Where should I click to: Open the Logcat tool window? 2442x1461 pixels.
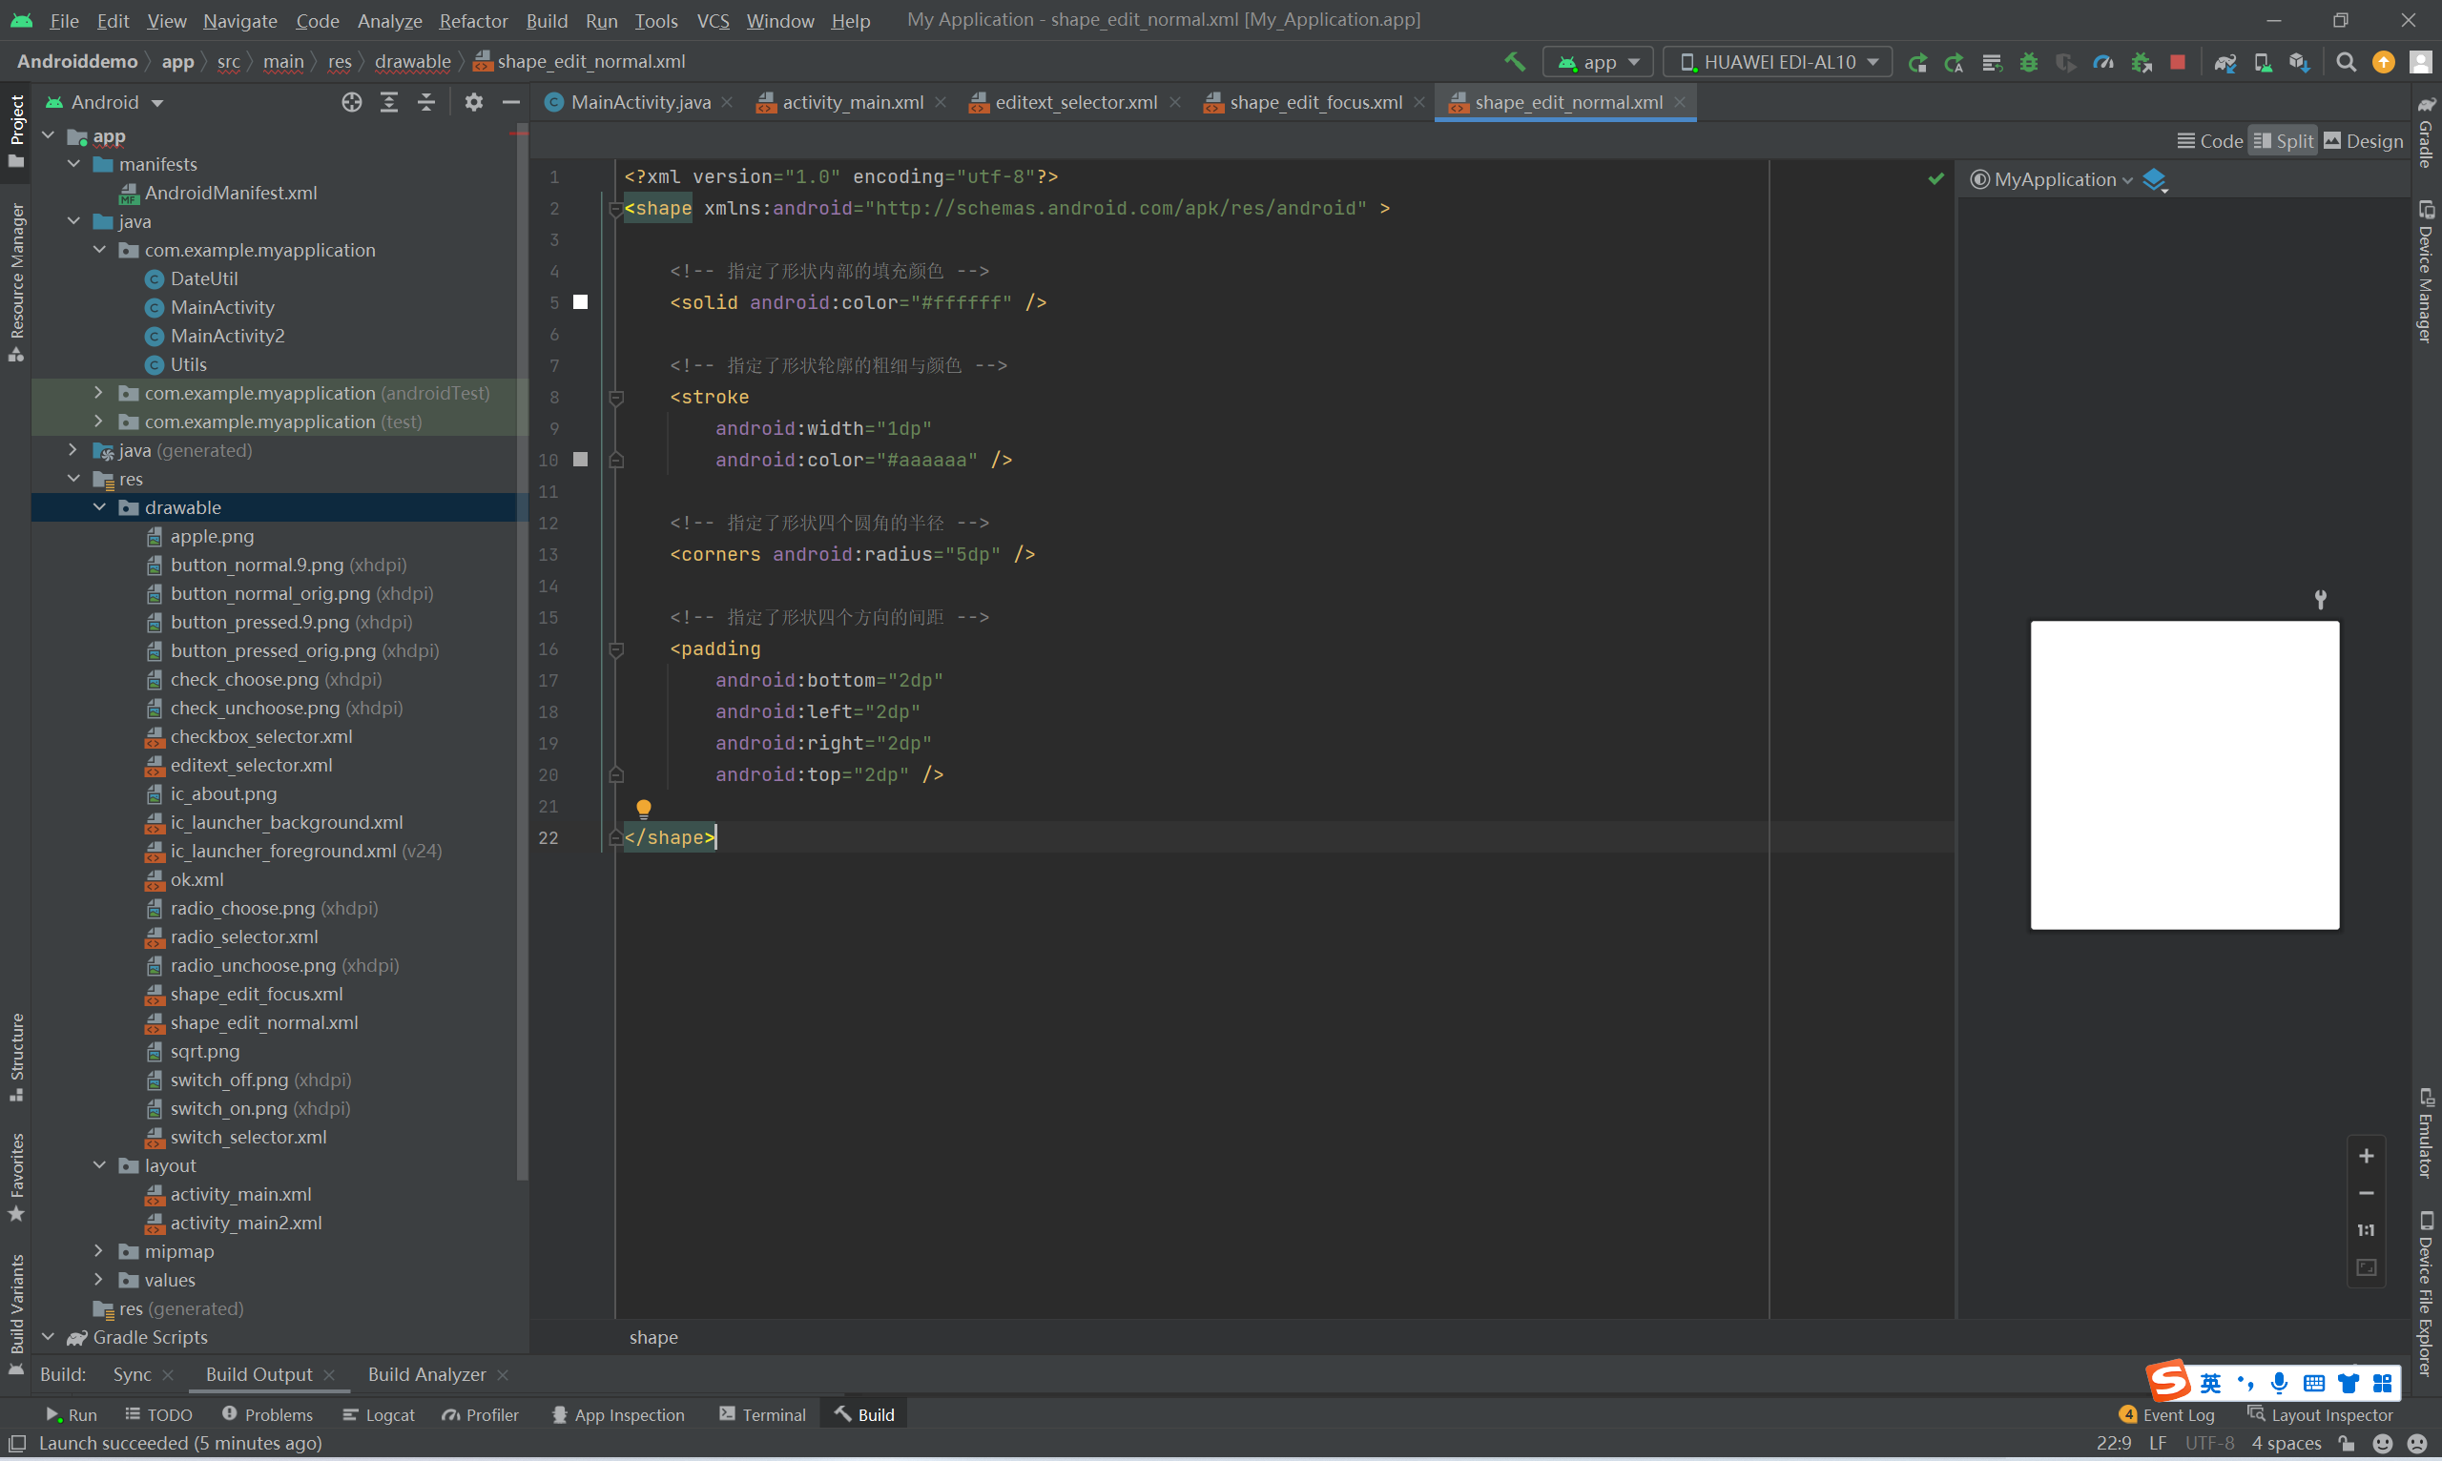coord(379,1414)
